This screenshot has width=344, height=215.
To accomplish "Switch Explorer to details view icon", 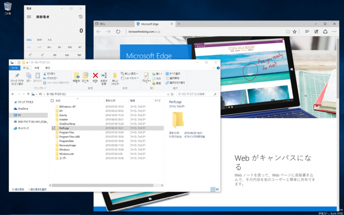I will (x=213, y=189).
